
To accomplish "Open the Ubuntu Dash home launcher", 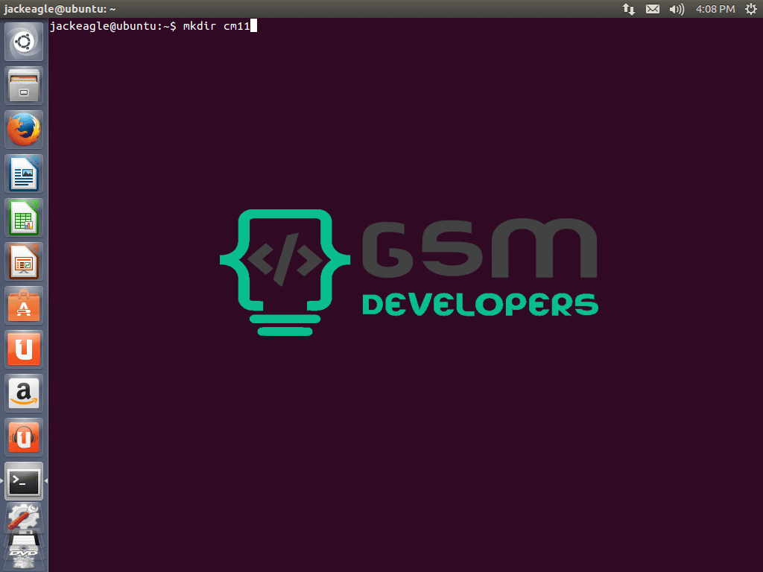I will tap(24, 42).
